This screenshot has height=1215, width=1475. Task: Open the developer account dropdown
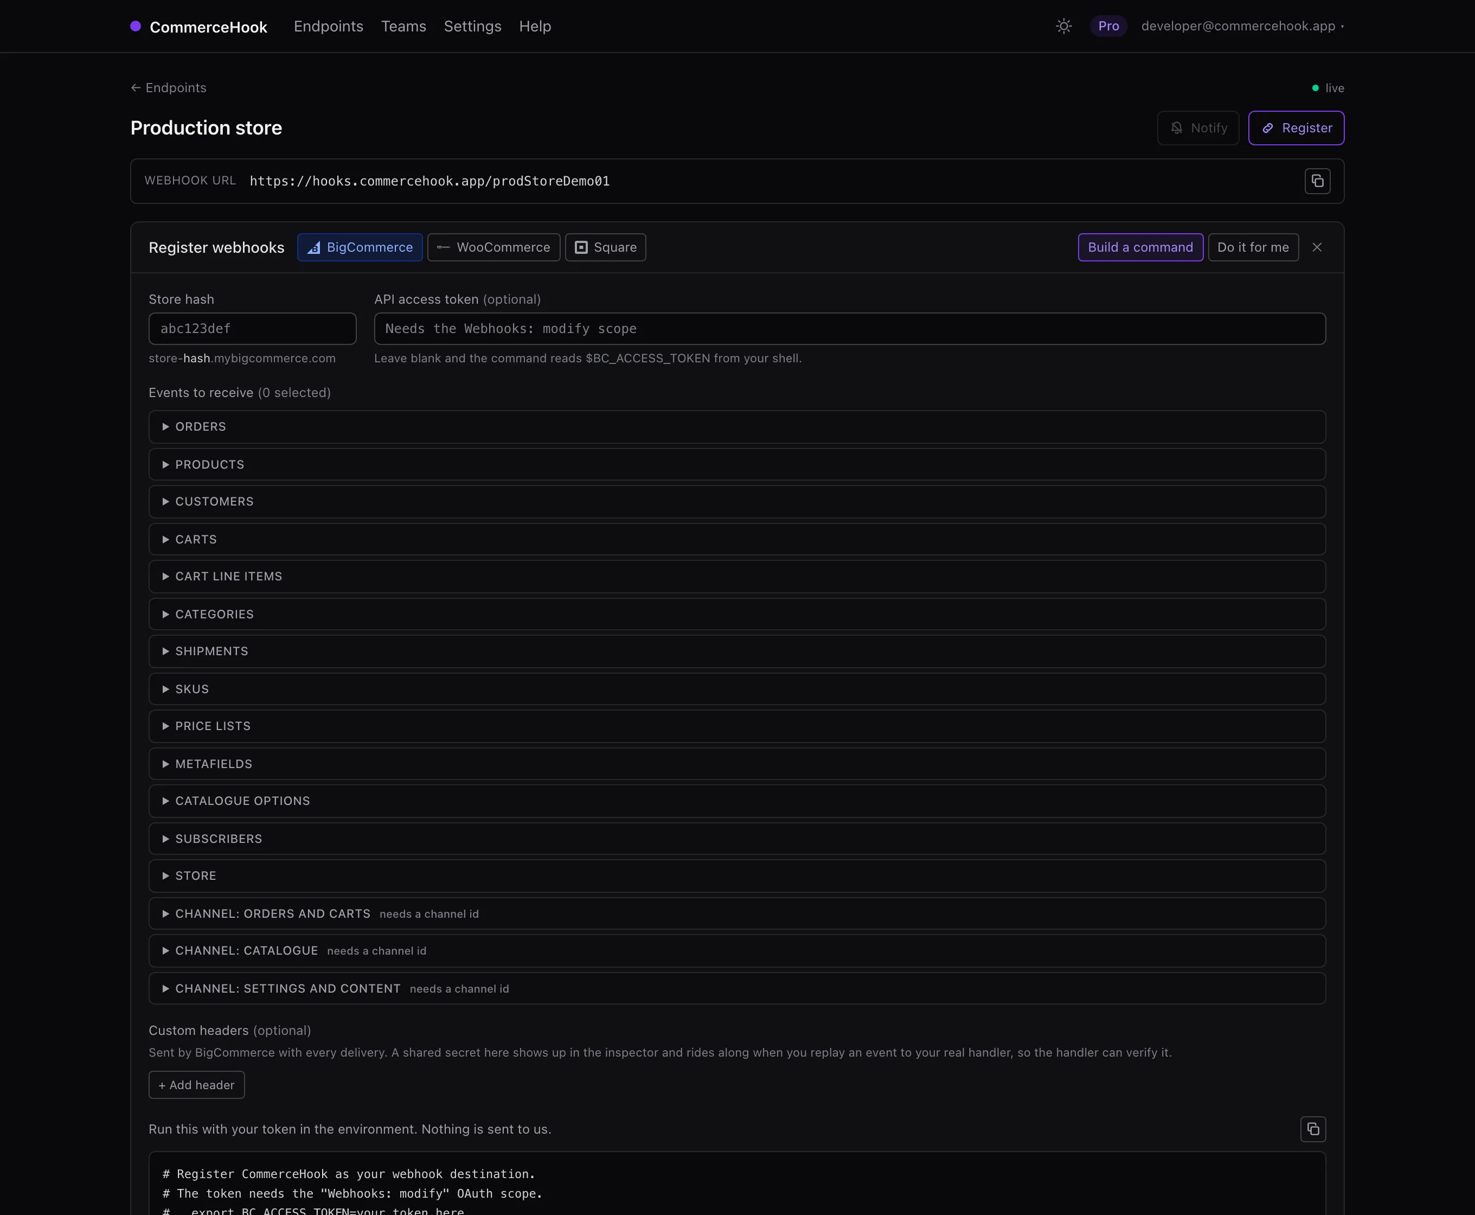pyautogui.click(x=1242, y=27)
